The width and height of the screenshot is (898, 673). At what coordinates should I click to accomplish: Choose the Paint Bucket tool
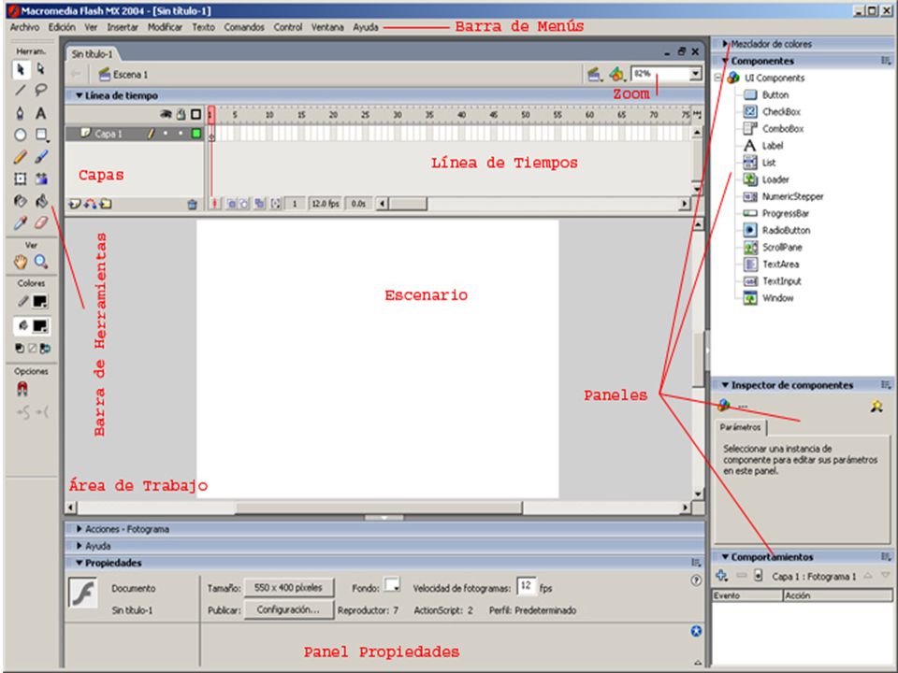(x=40, y=201)
